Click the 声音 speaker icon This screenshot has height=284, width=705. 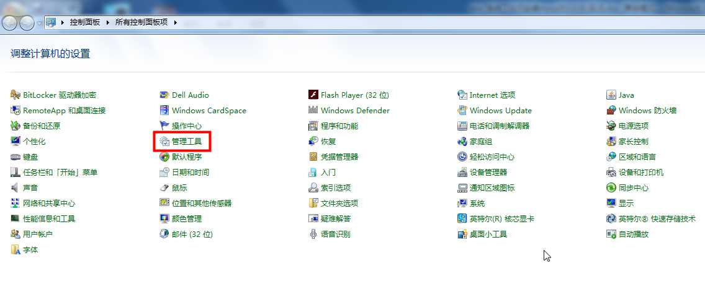(16, 187)
